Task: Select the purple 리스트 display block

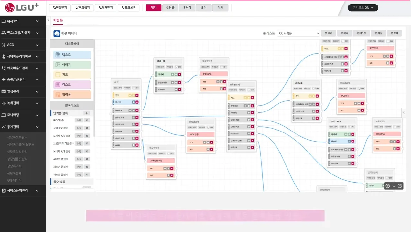Action: coord(72,85)
